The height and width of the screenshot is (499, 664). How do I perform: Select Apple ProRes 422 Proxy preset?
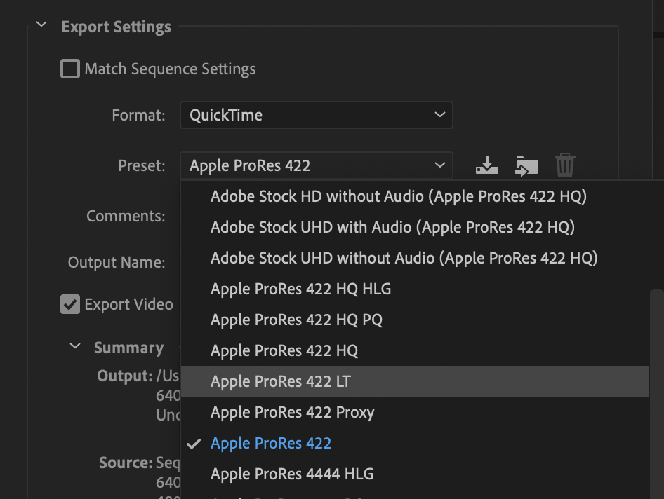click(292, 412)
